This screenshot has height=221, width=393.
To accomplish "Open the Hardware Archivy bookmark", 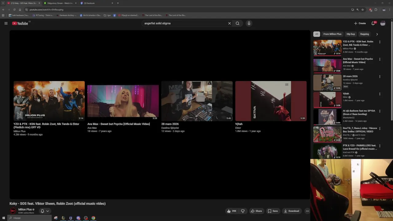I will (x=67, y=15).
